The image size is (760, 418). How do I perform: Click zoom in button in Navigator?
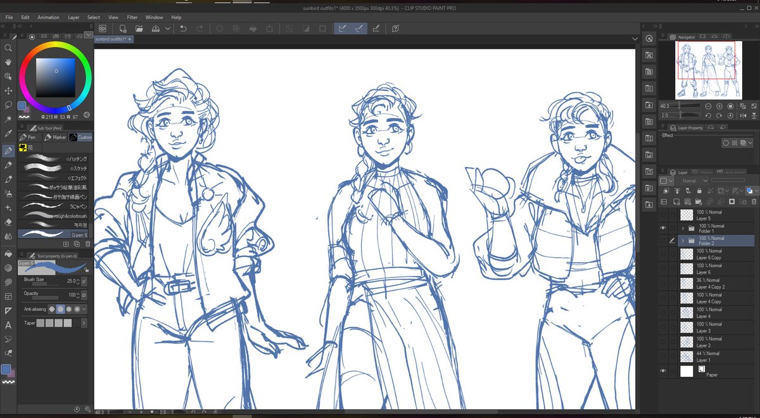pyautogui.click(x=719, y=106)
